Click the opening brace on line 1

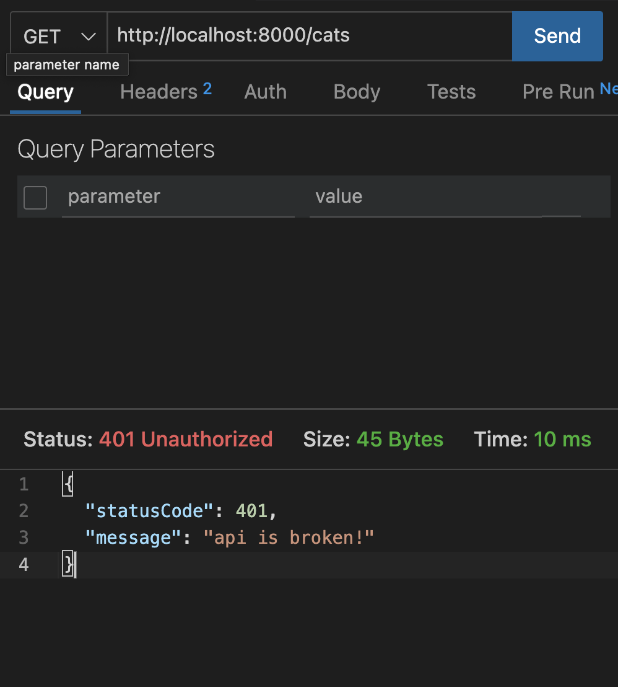coord(68,484)
